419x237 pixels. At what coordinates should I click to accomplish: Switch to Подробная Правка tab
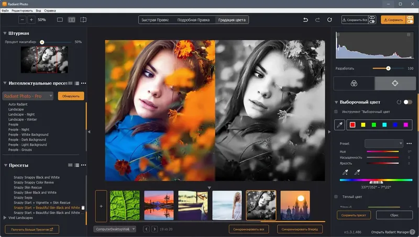pyautogui.click(x=193, y=20)
